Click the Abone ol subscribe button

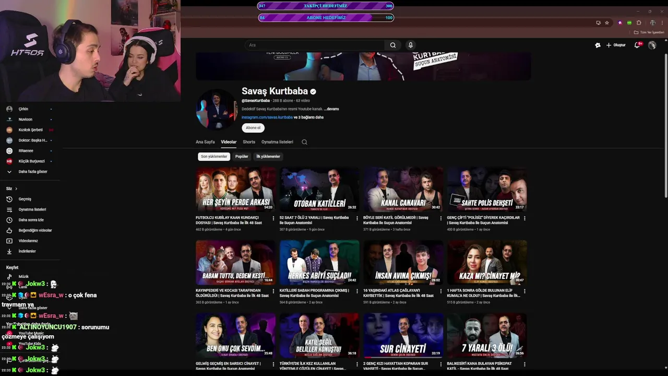253,127
